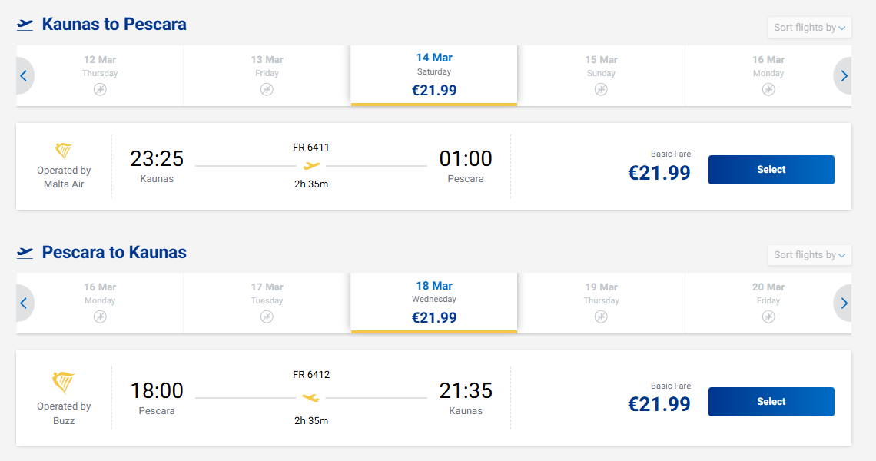The image size is (876, 461).
Task: Click the Malta Air harp logo icon
Action: (64, 151)
